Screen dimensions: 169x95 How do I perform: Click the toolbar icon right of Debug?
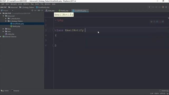[x=159, y=7]
